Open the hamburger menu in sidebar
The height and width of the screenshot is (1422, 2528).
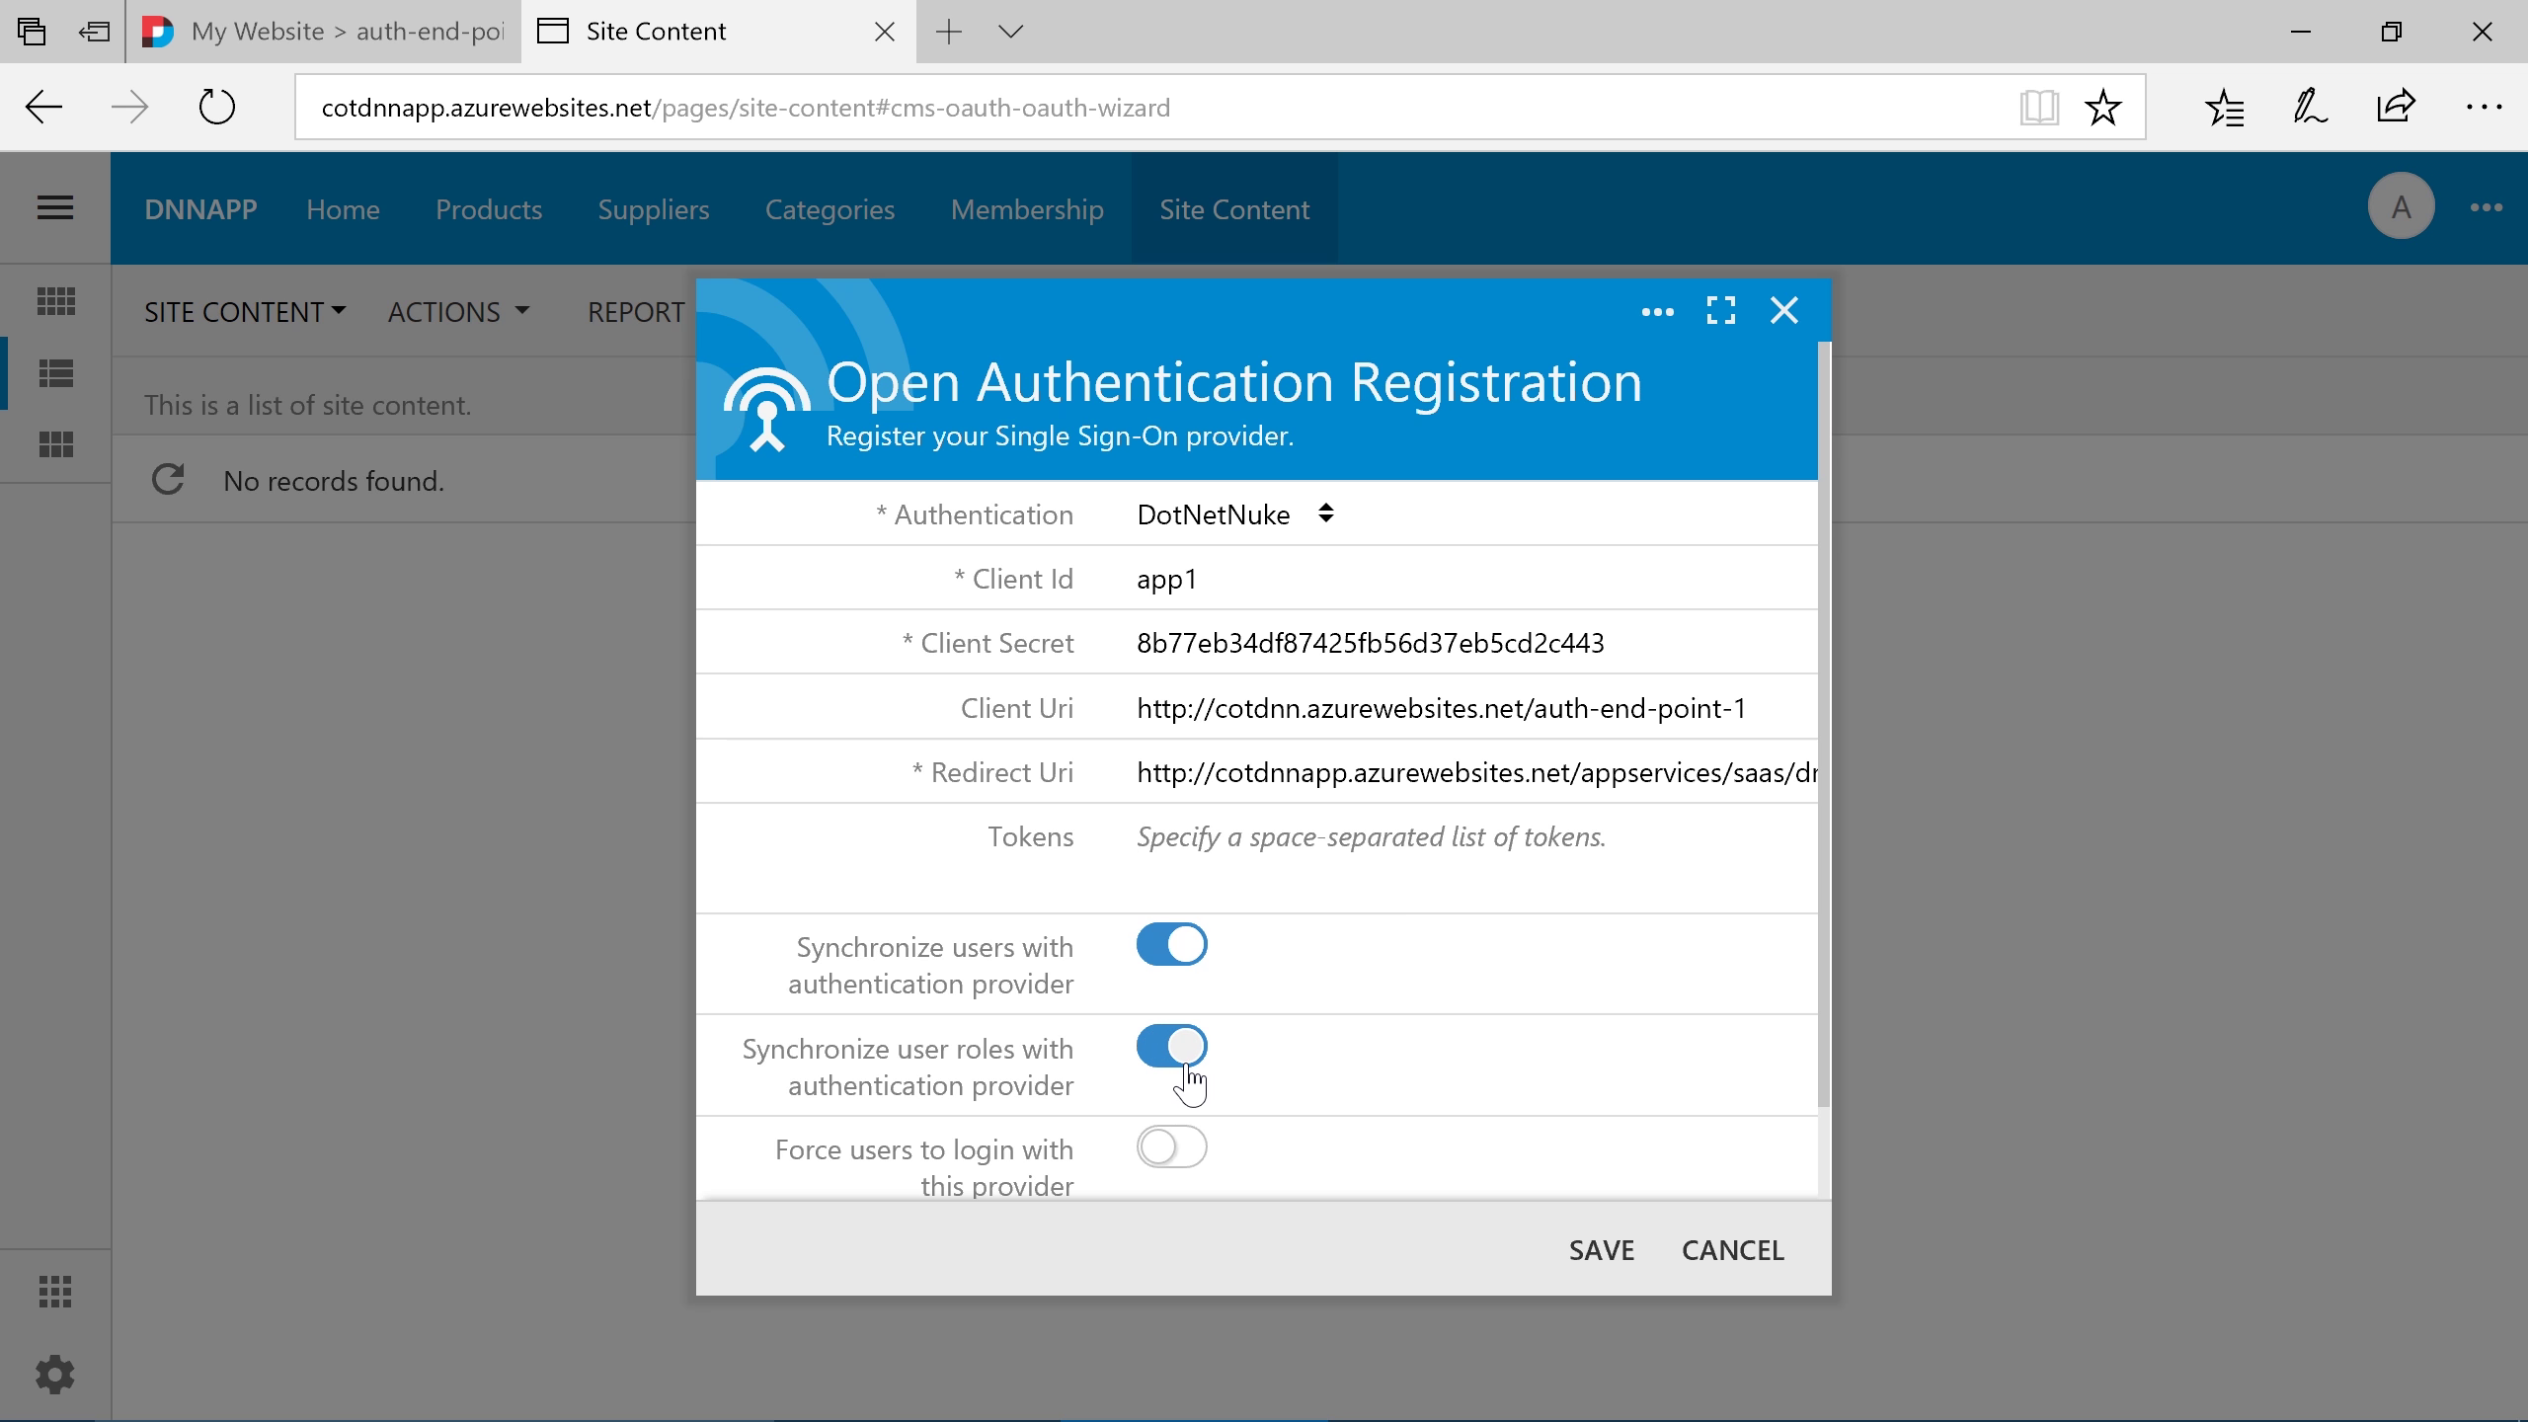click(55, 207)
